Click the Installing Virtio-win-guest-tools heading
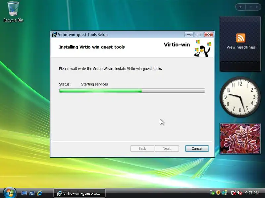Image resolution: width=265 pixels, height=198 pixels. 92,47
